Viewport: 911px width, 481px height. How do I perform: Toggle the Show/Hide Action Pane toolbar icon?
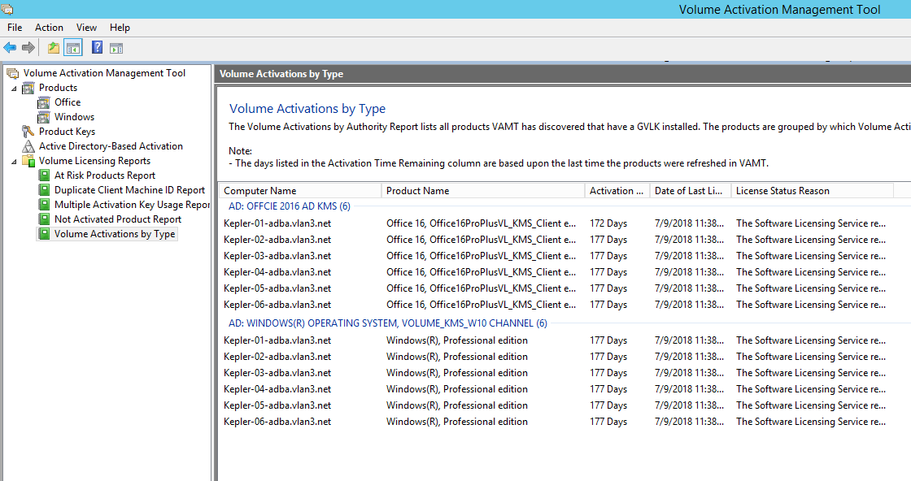(116, 47)
